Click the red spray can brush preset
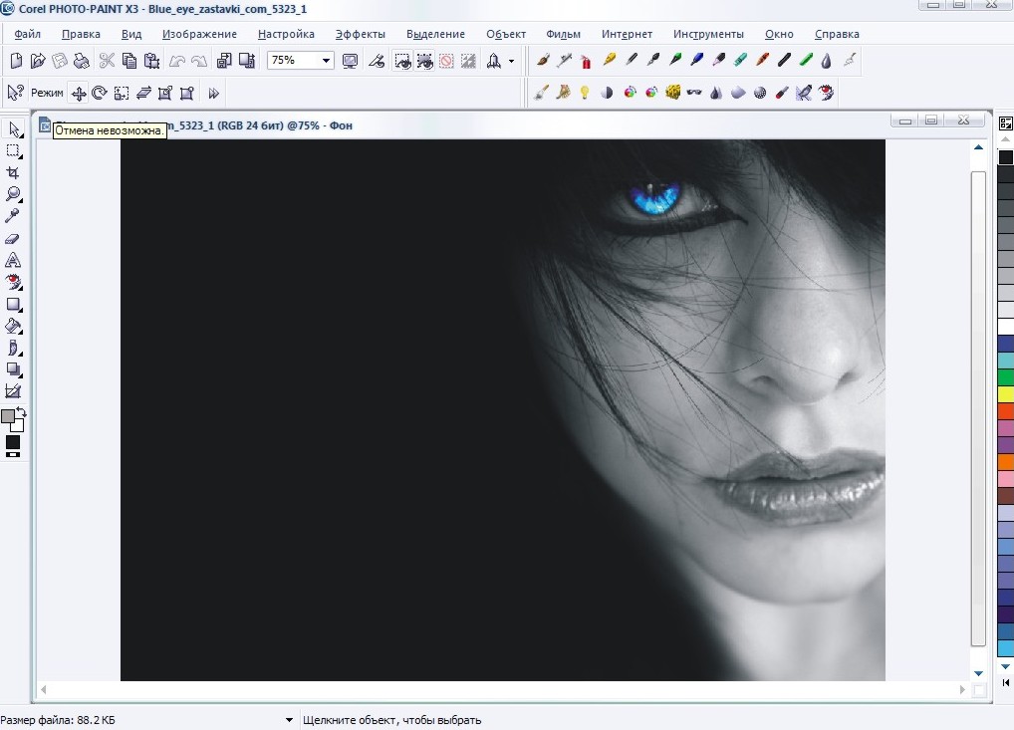 [586, 61]
